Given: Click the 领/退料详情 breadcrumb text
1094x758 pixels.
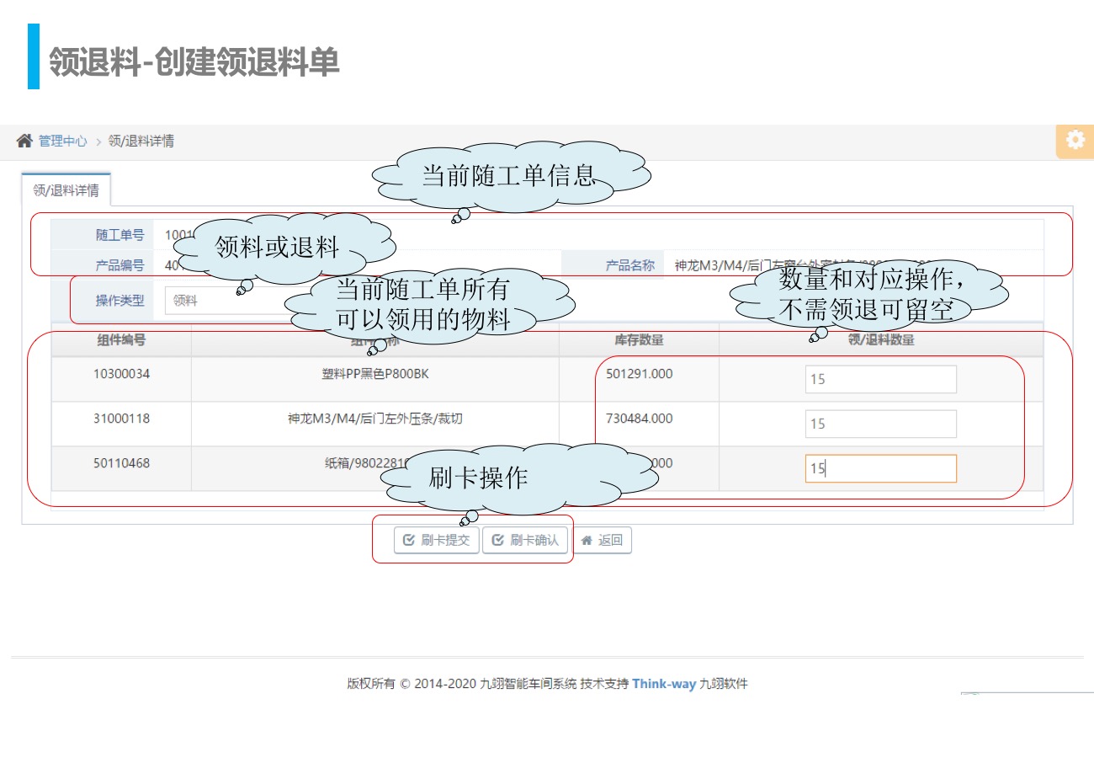Looking at the screenshot, I should pos(141,141).
